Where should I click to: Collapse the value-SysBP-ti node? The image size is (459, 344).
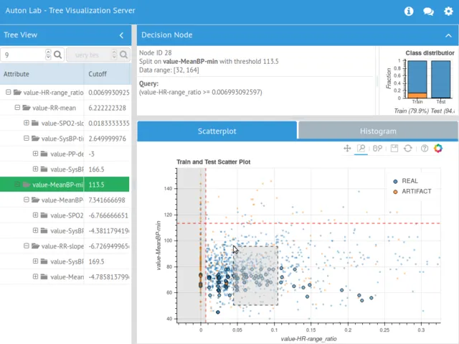tap(27, 138)
